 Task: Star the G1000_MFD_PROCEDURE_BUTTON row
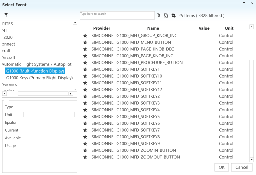click(x=85, y=63)
